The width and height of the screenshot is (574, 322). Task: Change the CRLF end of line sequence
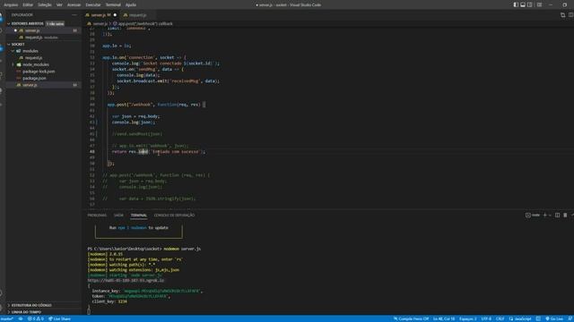tap(500, 318)
